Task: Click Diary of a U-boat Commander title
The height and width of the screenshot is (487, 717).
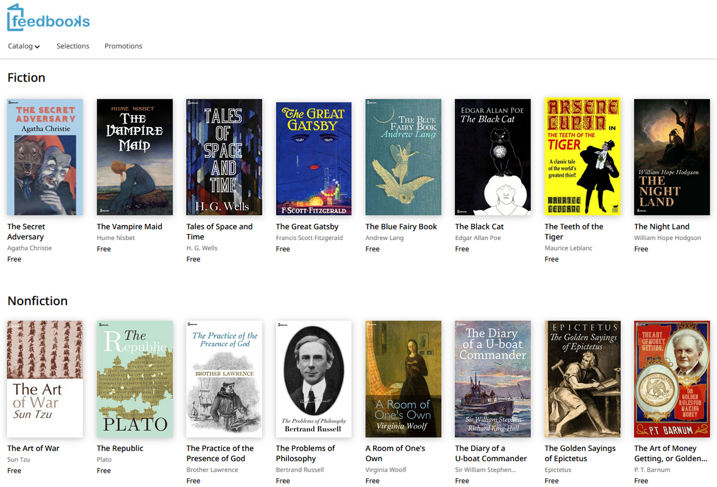Action: pos(491,453)
